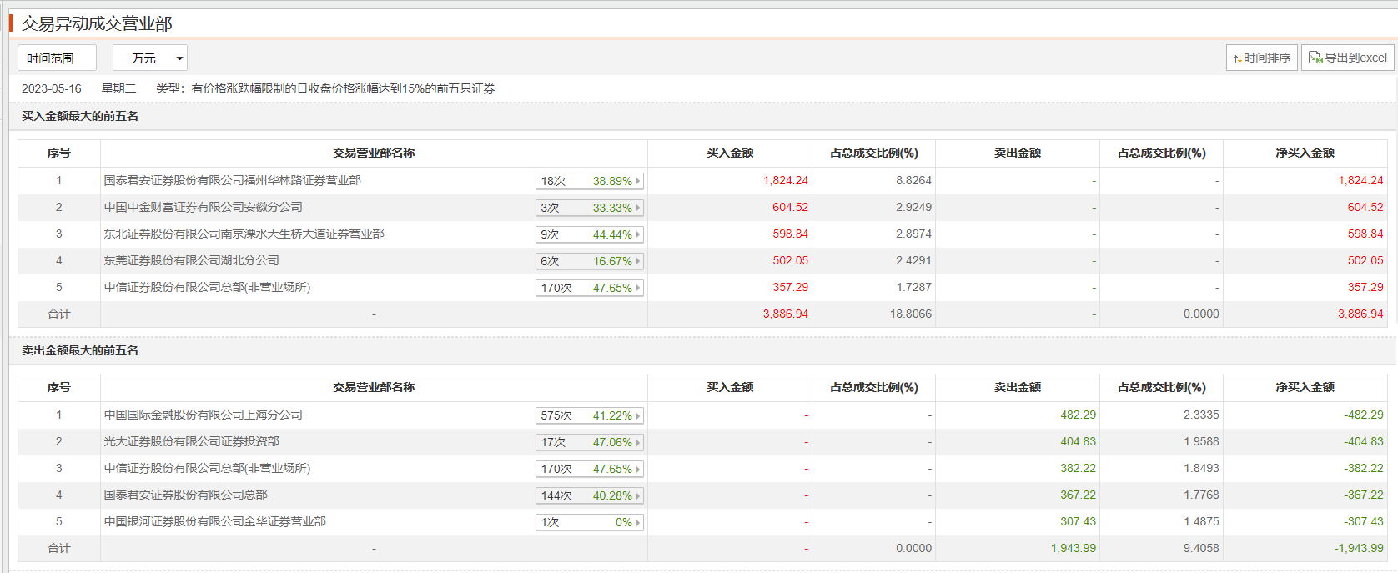Image resolution: width=1398 pixels, height=573 pixels.
Task: Sort records with 时间排序 button
Action: tap(1262, 58)
